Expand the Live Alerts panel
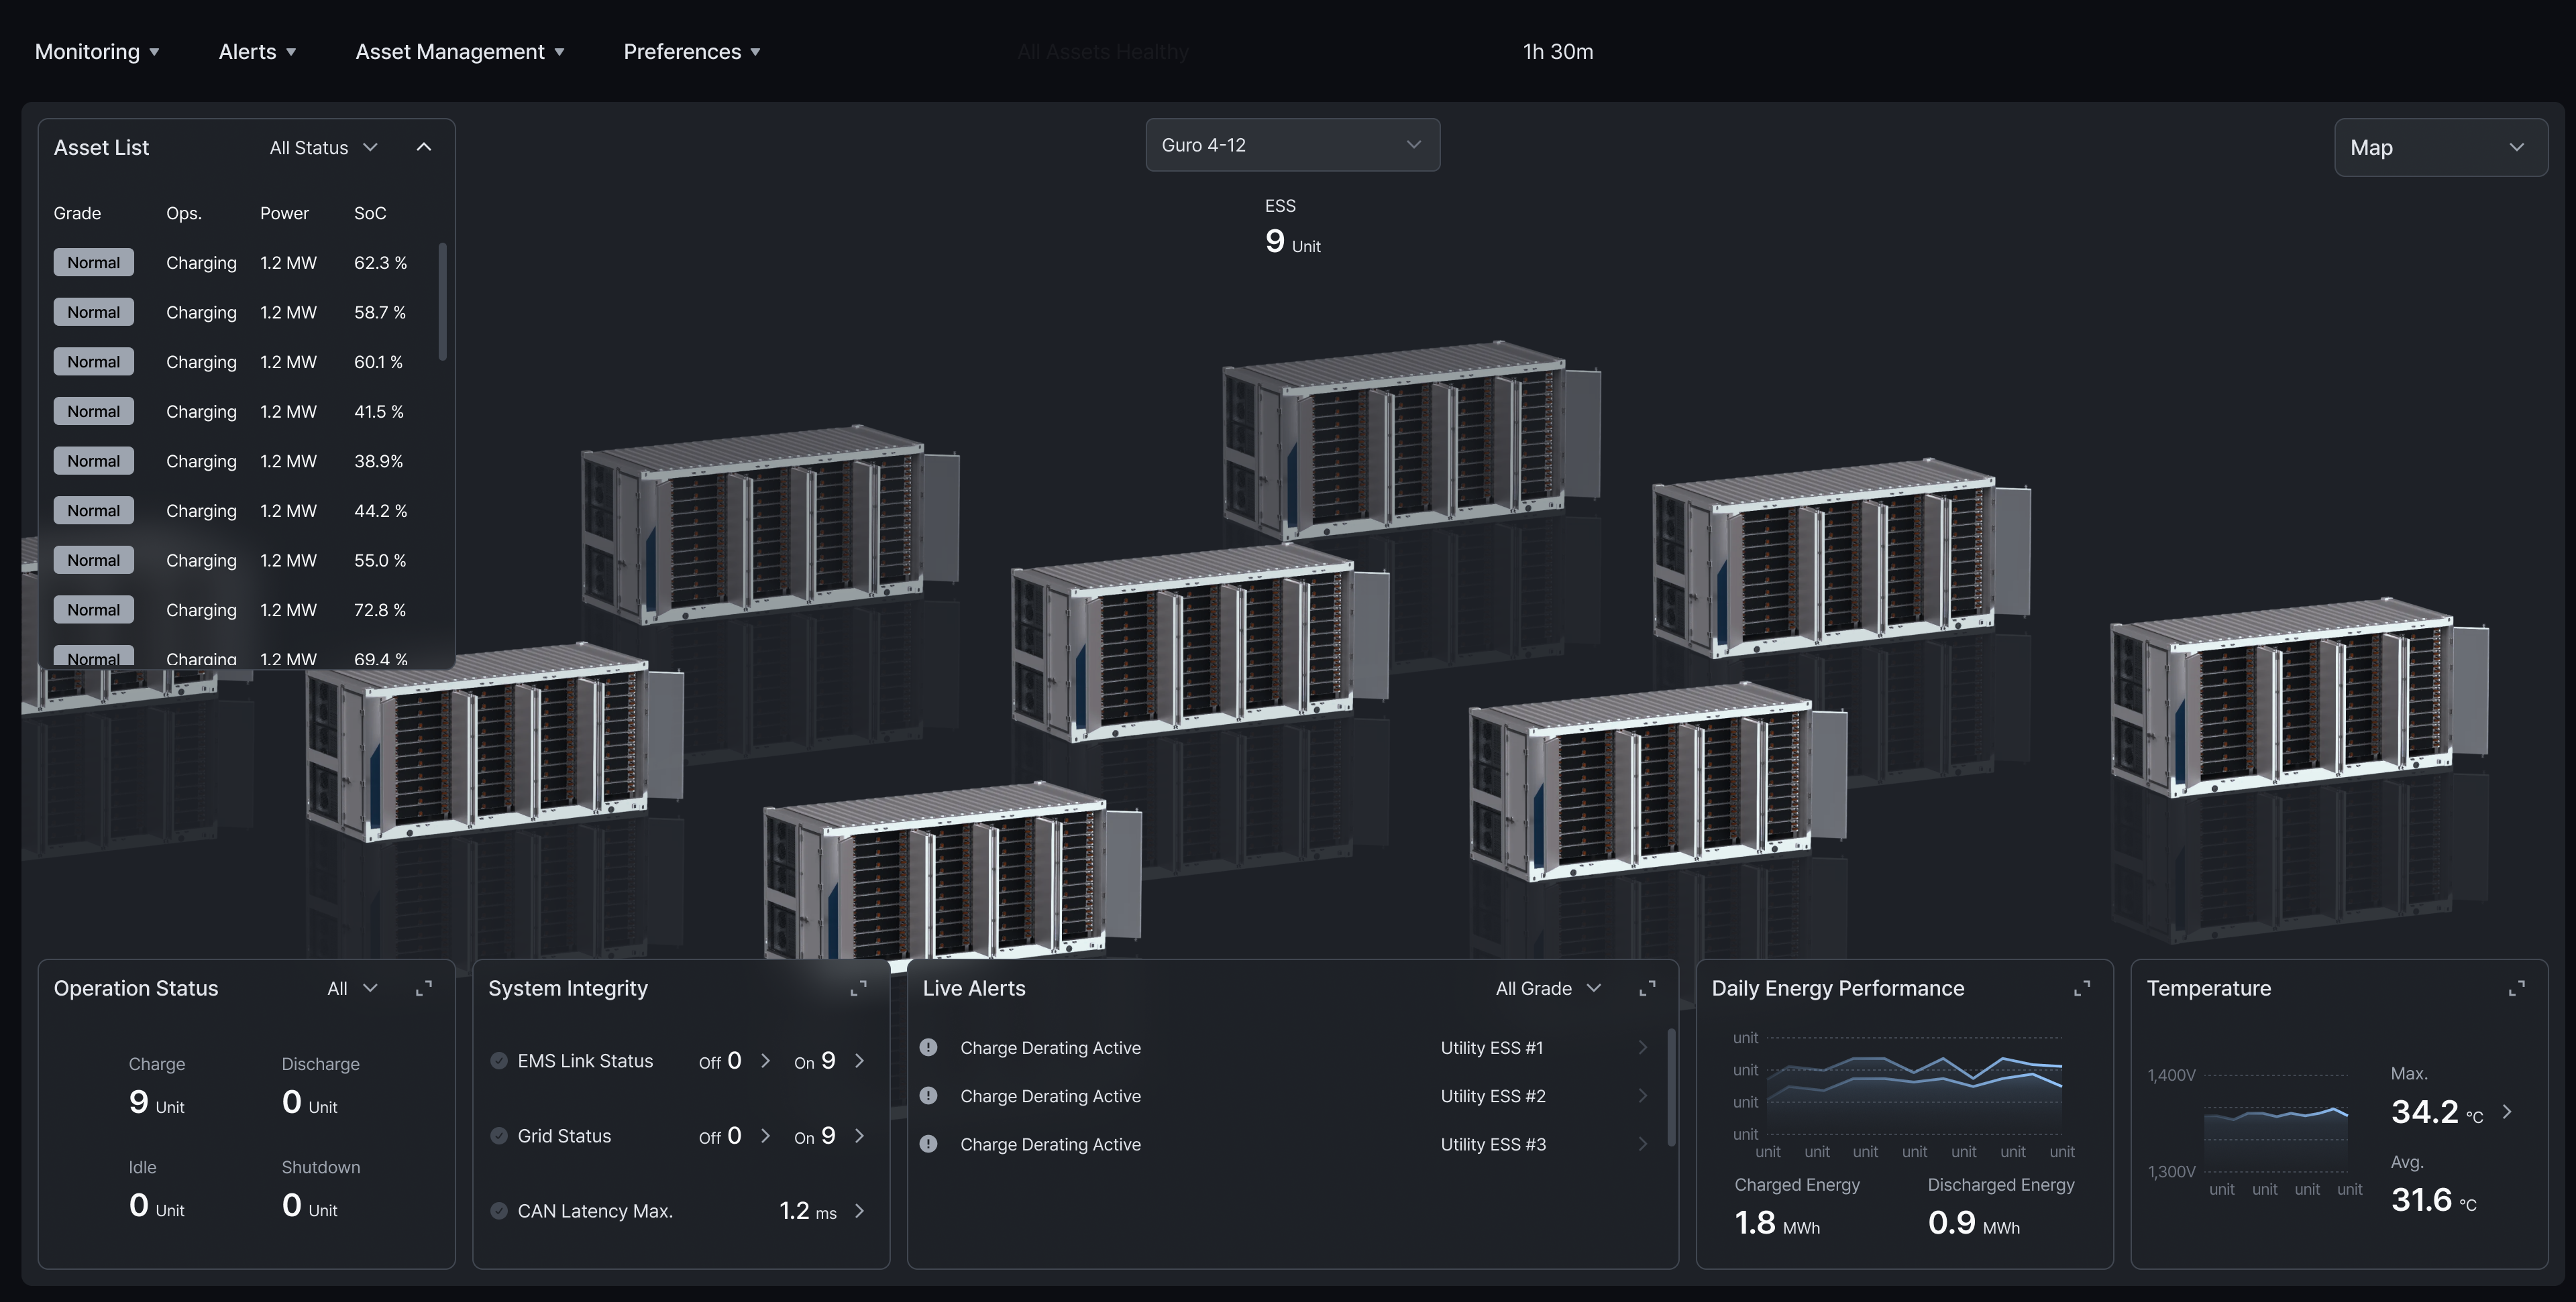This screenshot has width=2576, height=1302. [x=1647, y=988]
